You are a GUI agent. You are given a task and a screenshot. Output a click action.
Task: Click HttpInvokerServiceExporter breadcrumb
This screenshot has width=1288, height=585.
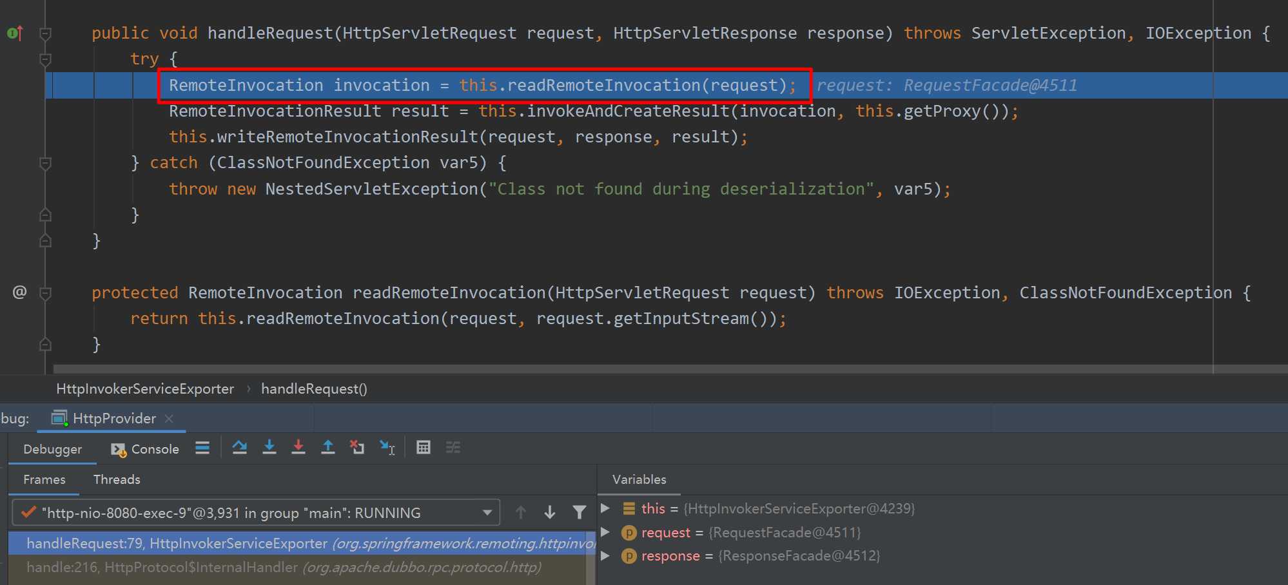pyautogui.click(x=145, y=388)
